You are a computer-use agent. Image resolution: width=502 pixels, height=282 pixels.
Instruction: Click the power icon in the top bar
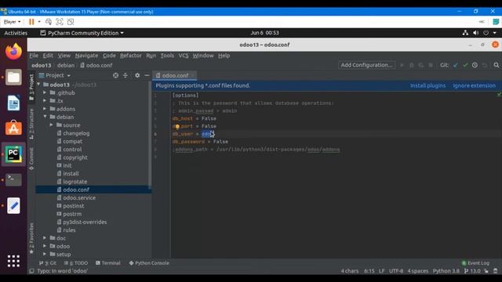(x=486, y=33)
